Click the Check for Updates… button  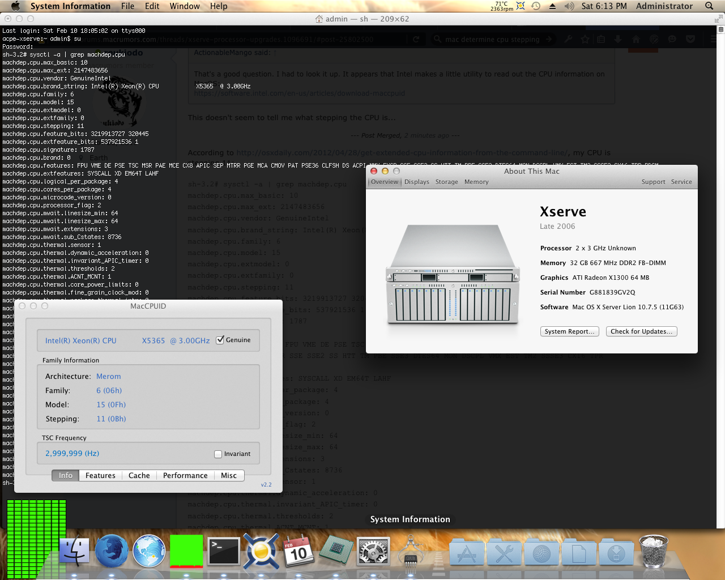pos(642,331)
